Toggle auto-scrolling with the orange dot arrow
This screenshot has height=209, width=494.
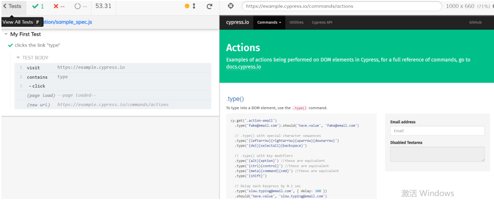click(x=190, y=6)
